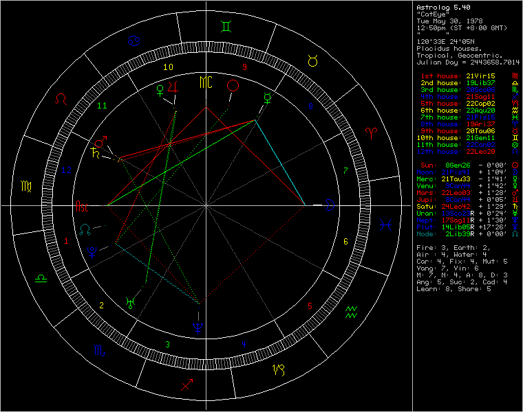Click the Node 2Lib39R row
Screen dimensions: 523x412
[468, 234]
